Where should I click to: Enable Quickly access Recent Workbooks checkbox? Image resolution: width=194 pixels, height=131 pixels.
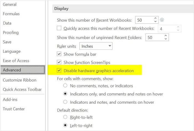click(x=59, y=28)
